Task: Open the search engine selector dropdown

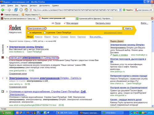Action: coord(136,10)
